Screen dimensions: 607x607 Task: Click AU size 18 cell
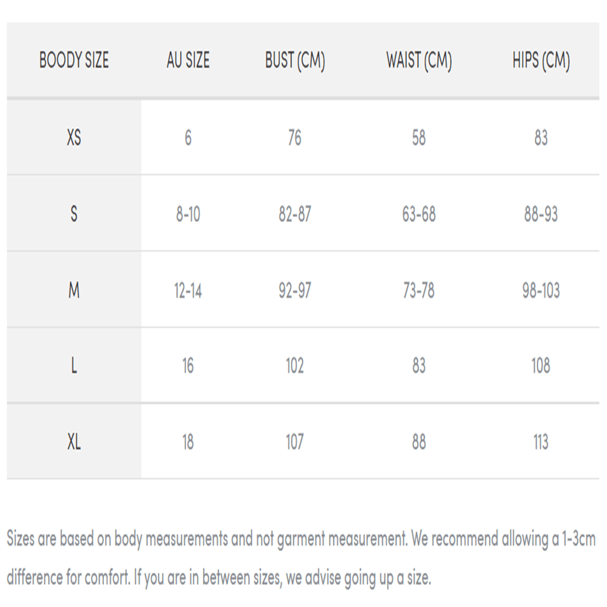(x=188, y=442)
